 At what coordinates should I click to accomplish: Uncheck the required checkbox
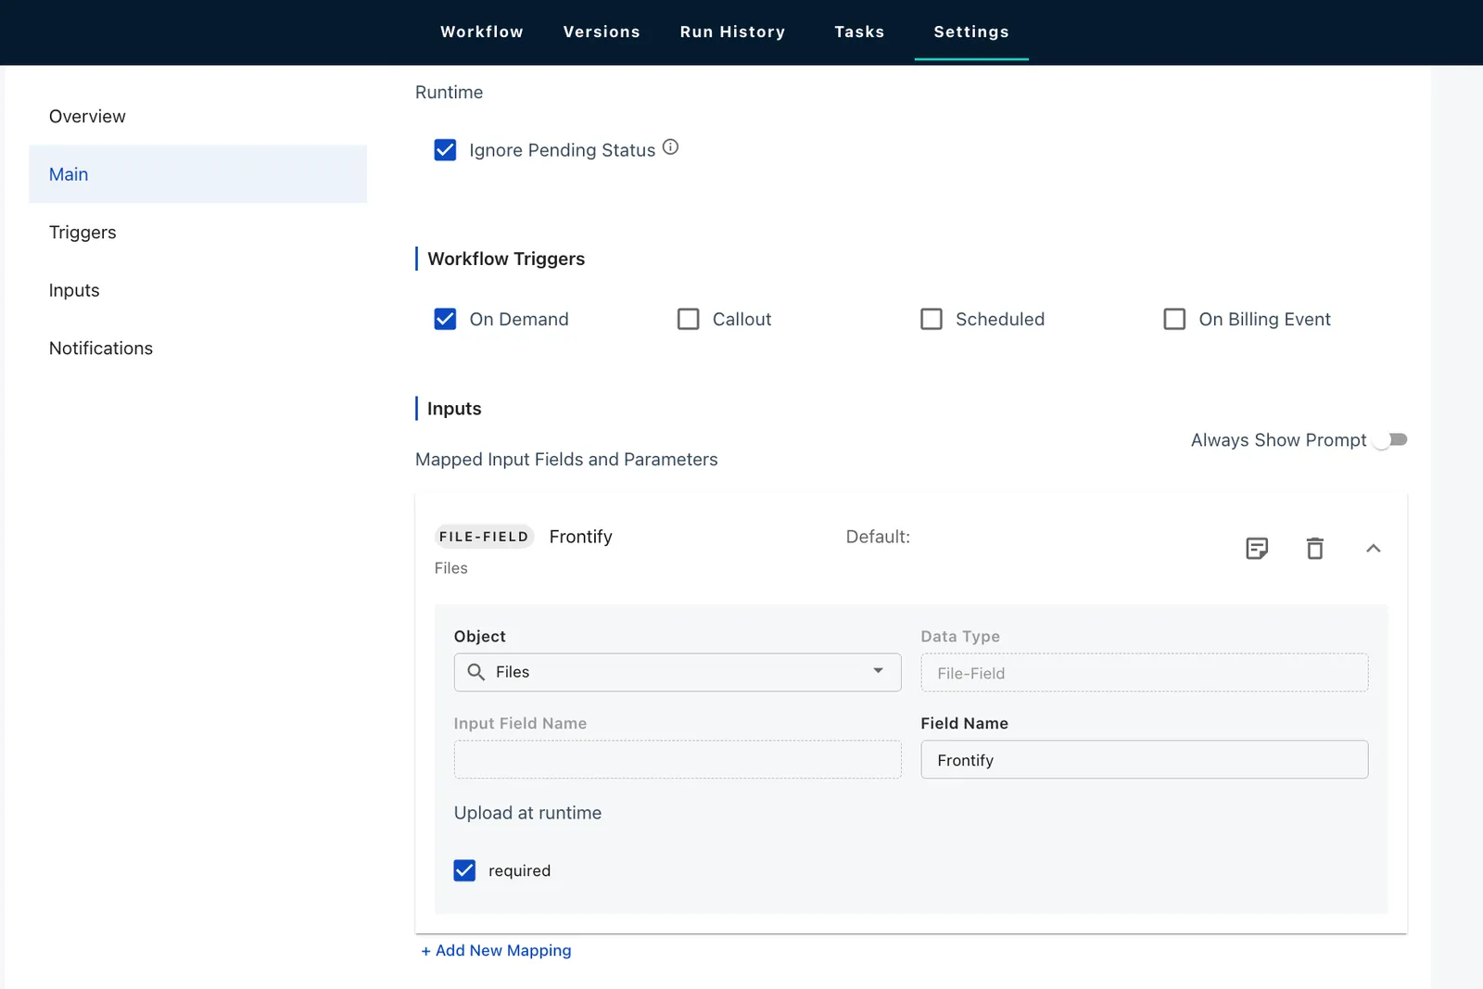click(x=464, y=870)
